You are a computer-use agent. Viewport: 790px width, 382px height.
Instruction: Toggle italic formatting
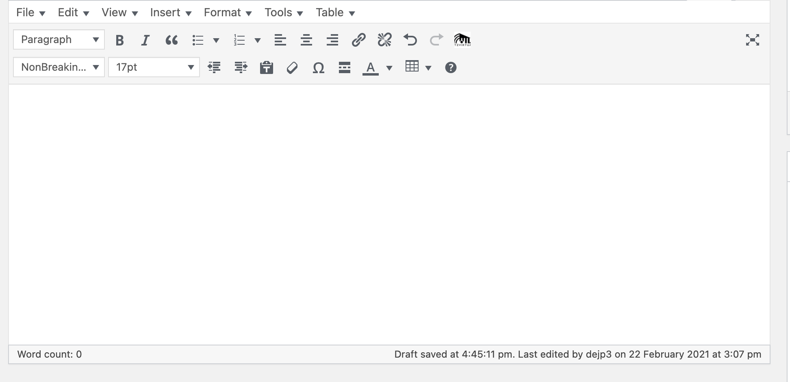145,40
